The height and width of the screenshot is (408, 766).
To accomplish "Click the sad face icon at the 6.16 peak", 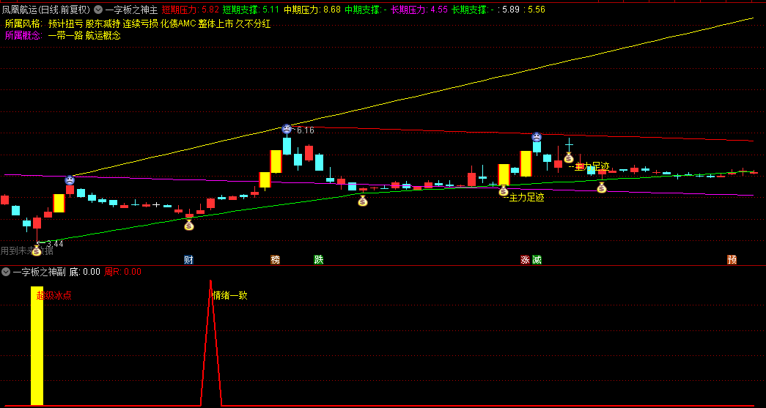I will 287,130.
